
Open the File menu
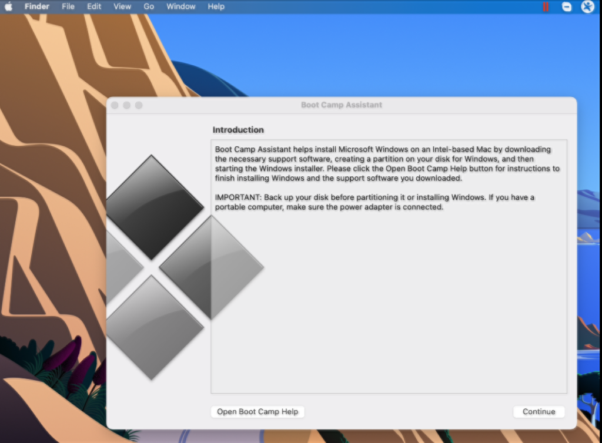pyautogui.click(x=68, y=6)
